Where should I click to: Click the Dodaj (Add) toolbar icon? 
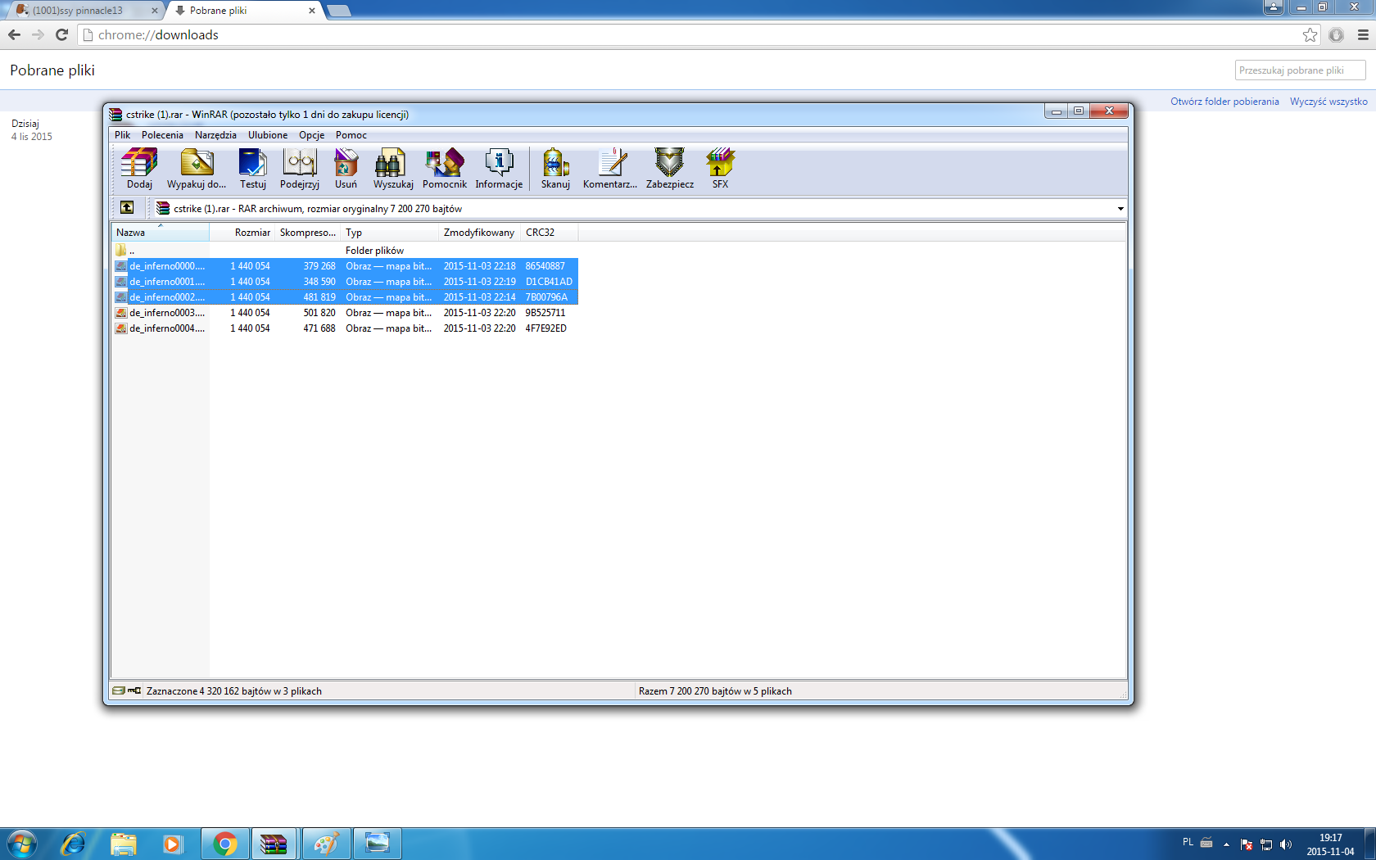tap(139, 169)
